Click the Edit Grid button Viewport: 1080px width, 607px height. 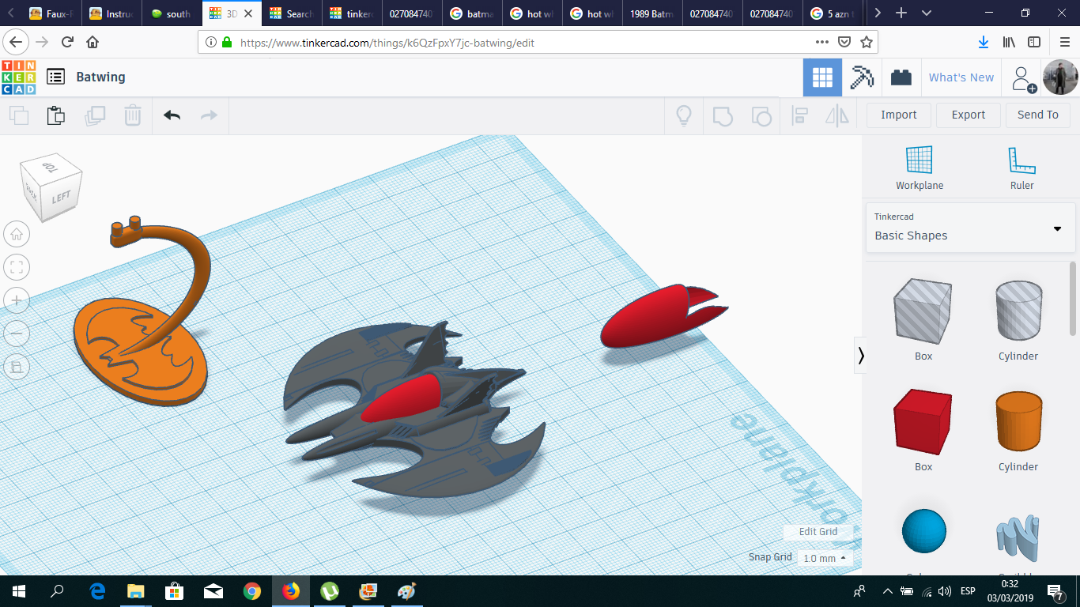(x=818, y=532)
